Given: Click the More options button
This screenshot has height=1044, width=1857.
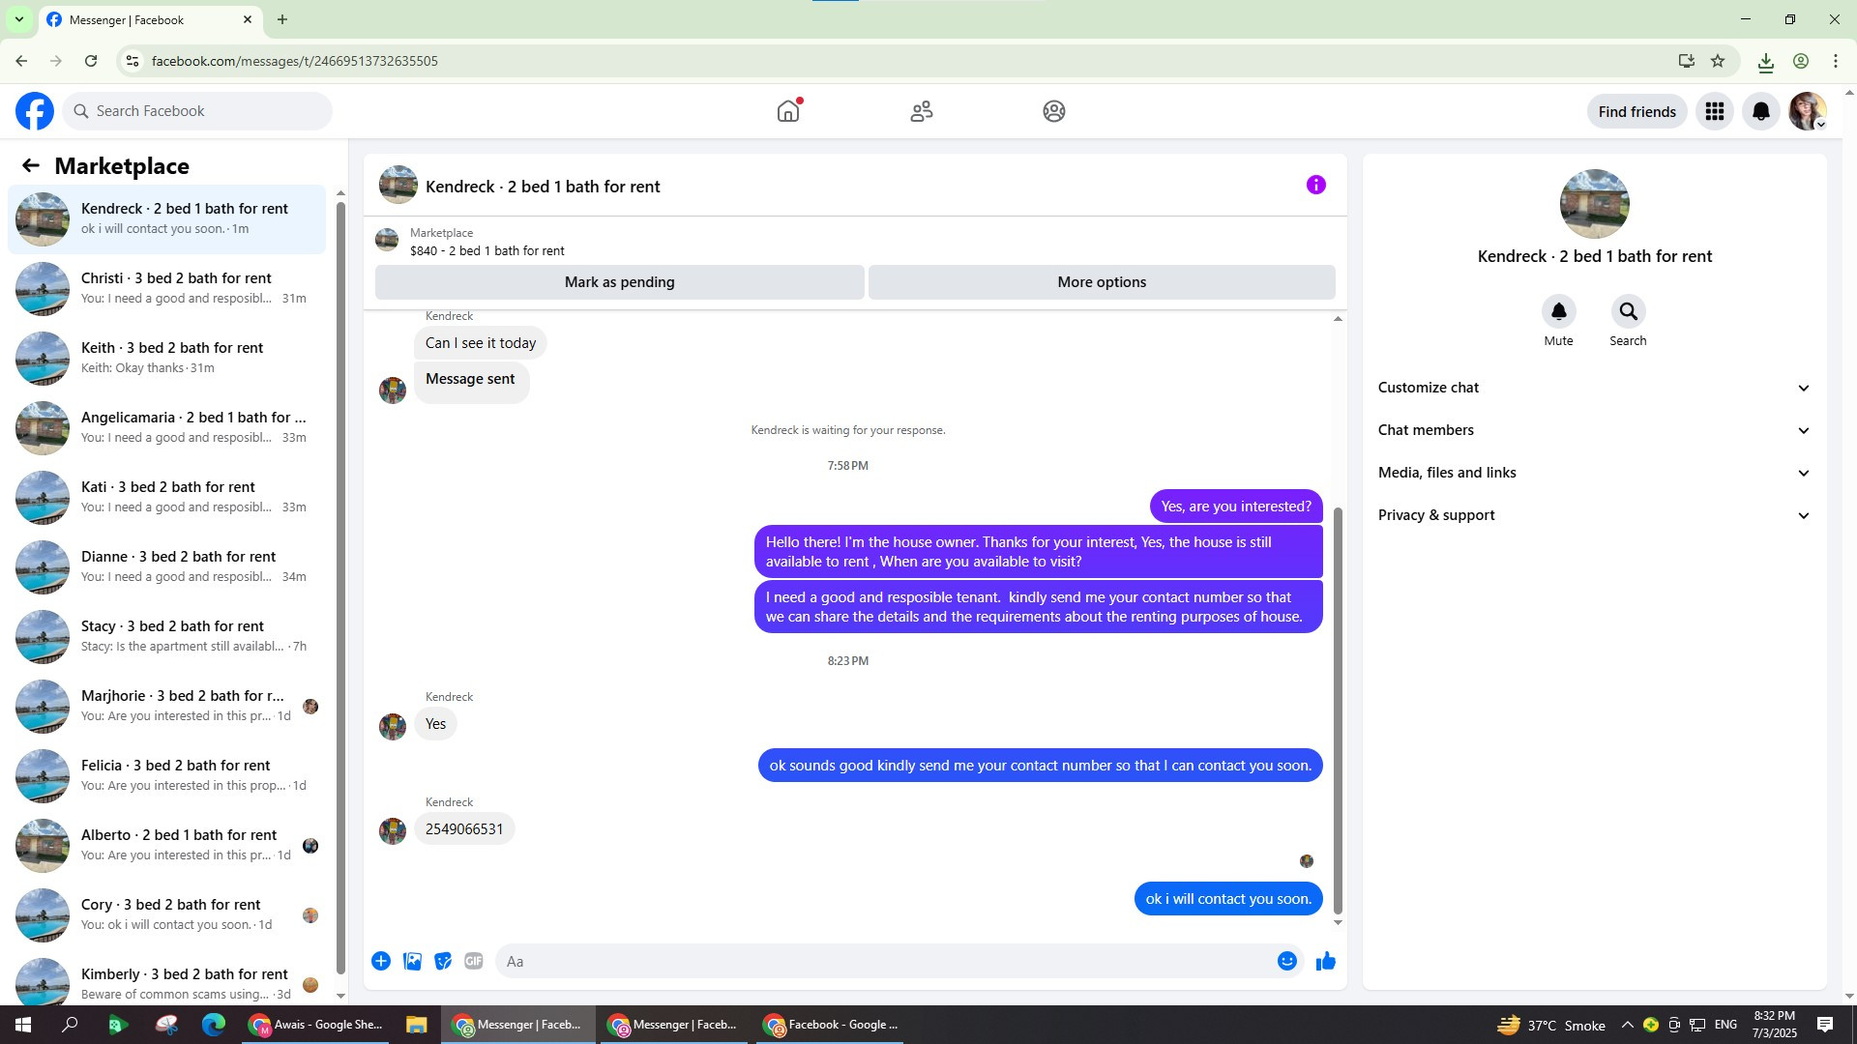Looking at the screenshot, I should [1101, 282].
